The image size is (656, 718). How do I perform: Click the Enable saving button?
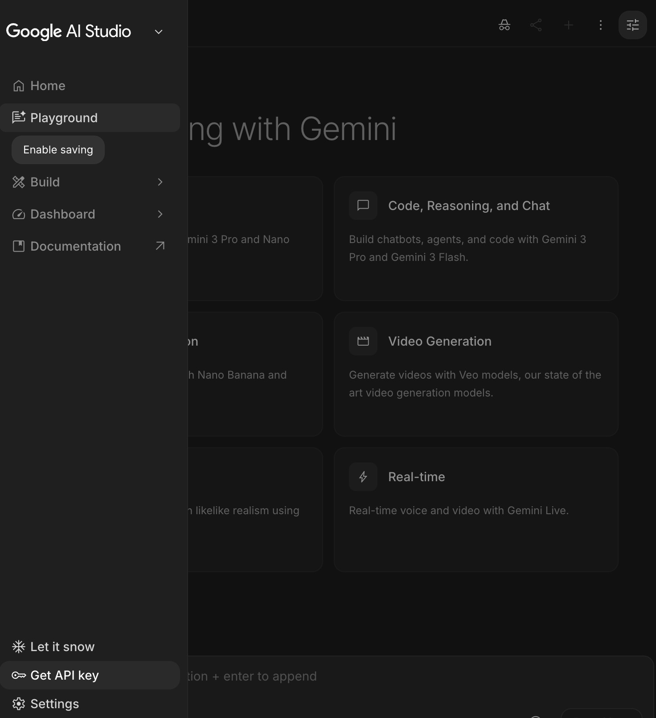click(58, 150)
